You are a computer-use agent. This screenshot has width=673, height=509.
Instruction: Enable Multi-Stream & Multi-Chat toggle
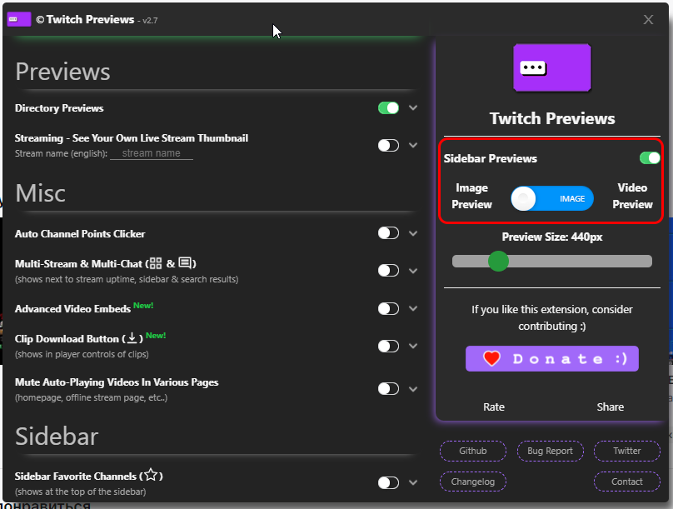388,271
